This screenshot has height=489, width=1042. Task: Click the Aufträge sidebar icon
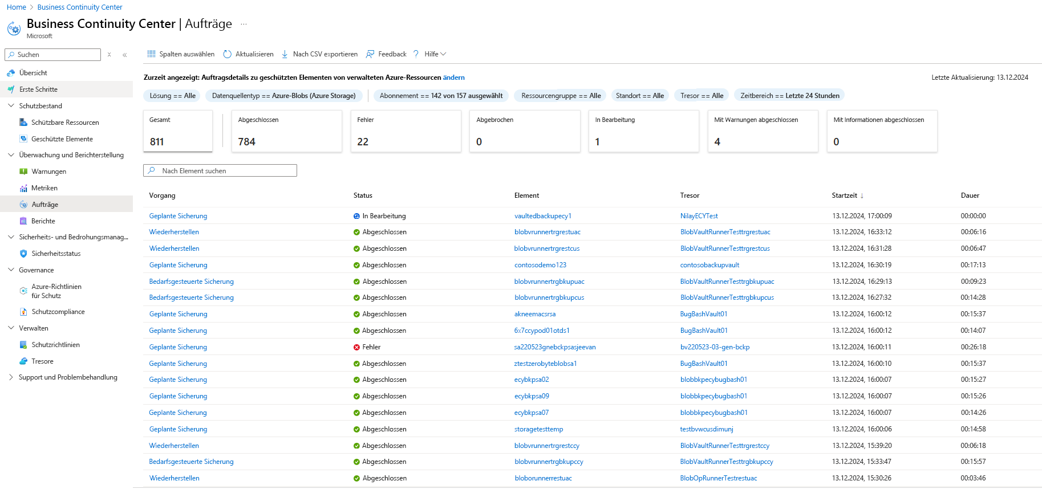pyautogui.click(x=23, y=205)
